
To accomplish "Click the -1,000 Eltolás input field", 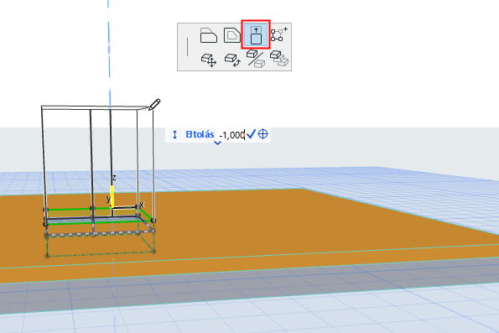I will 232,135.
